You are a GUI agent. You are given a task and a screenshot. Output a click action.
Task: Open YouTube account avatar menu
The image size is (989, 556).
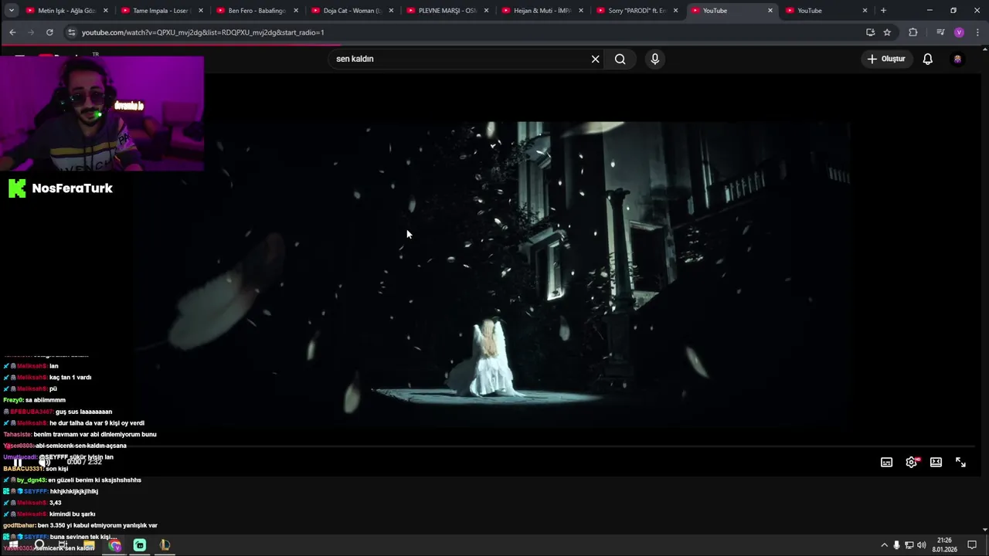pos(957,59)
